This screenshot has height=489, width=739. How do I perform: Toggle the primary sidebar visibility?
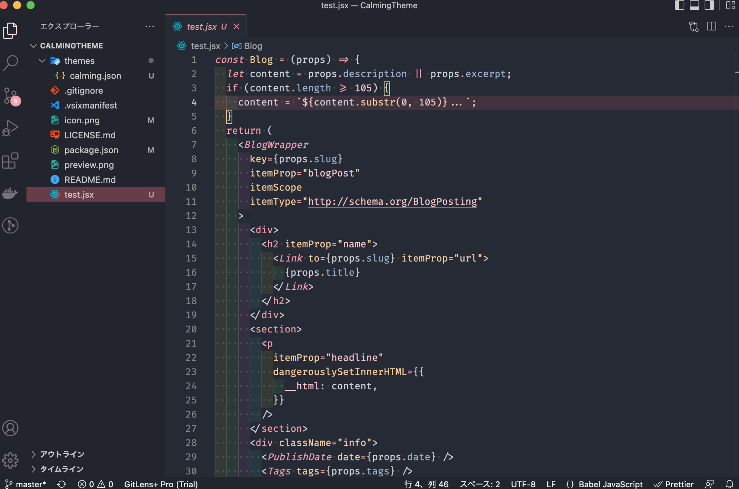(679, 5)
